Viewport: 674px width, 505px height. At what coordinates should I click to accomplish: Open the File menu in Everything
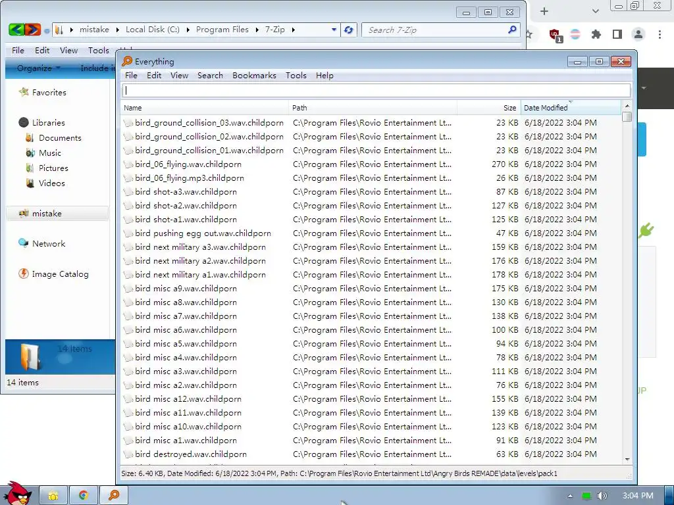tap(131, 76)
